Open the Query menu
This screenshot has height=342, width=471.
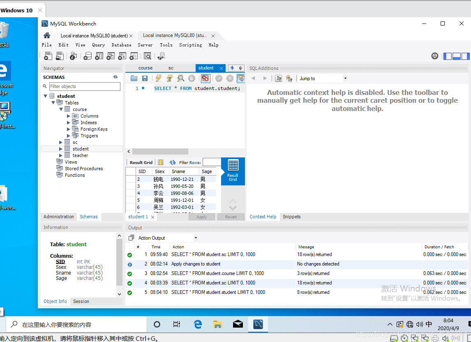[x=99, y=45]
